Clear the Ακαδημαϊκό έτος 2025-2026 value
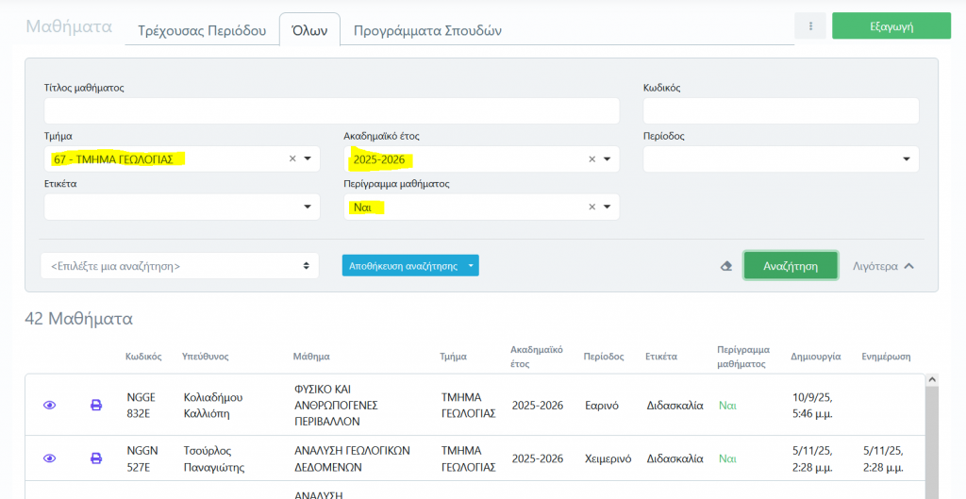Image resolution: width=966 pixels, height=499 pixels. [x=592, y=159]
